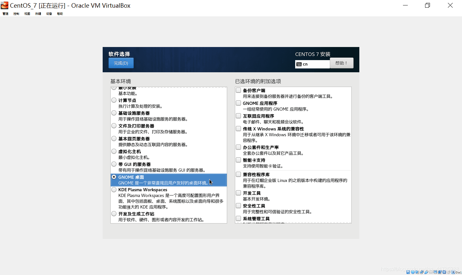Enable the 兼容性程序库 checkbox

click(238, 174)
